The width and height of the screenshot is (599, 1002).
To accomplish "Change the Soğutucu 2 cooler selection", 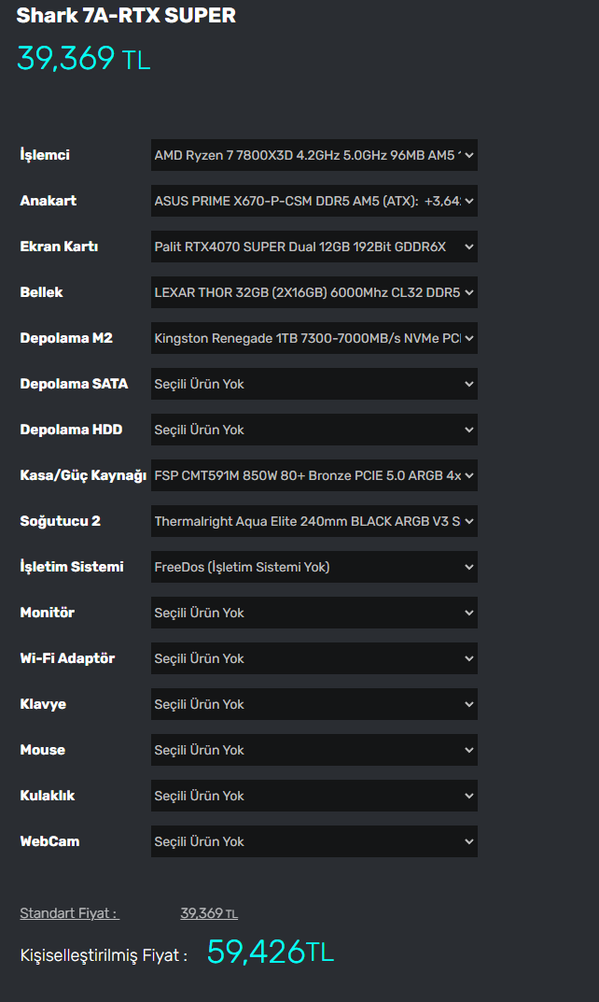I will (x=313, y=521).
